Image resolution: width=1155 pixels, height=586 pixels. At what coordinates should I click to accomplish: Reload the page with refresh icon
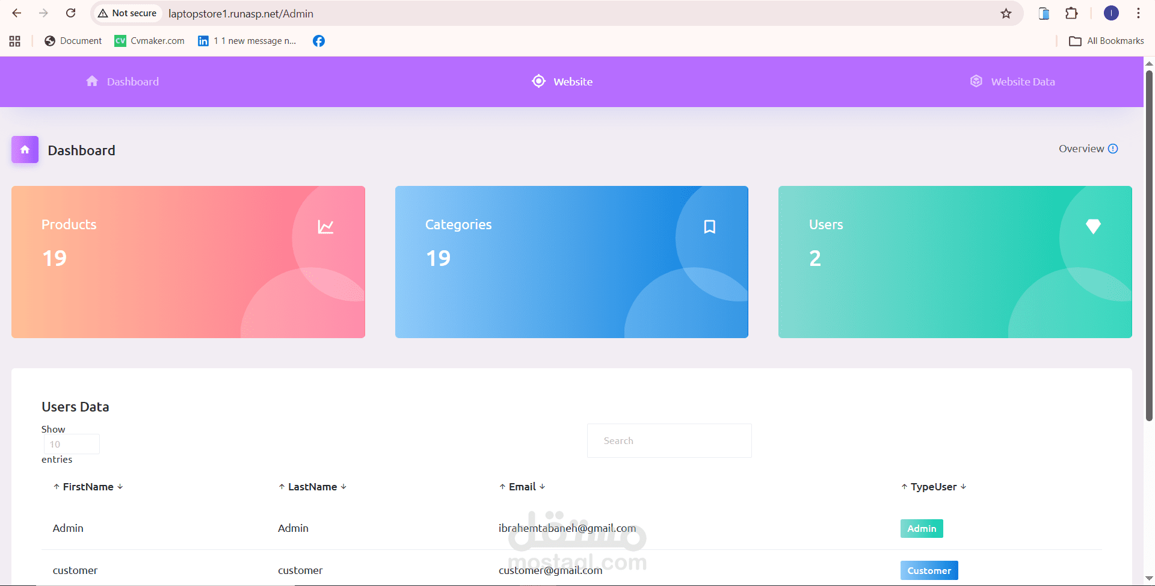70,13
